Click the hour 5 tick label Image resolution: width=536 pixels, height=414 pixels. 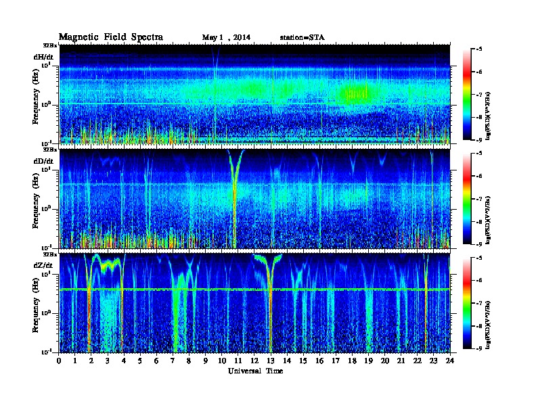coord(140,361)
